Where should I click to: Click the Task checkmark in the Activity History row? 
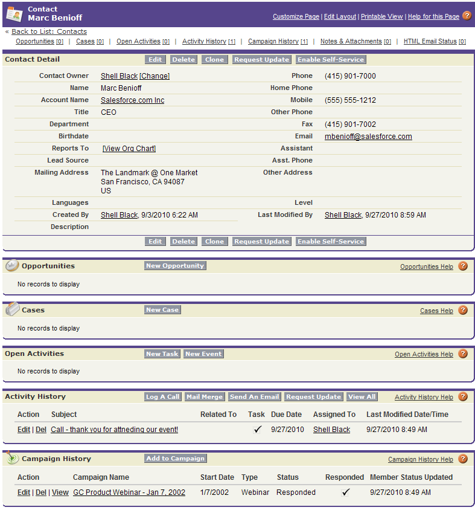(257, 430)
